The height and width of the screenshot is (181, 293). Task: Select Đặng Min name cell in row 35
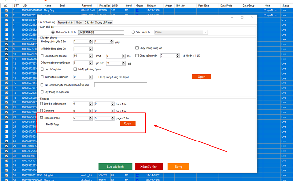click(51, 175)
